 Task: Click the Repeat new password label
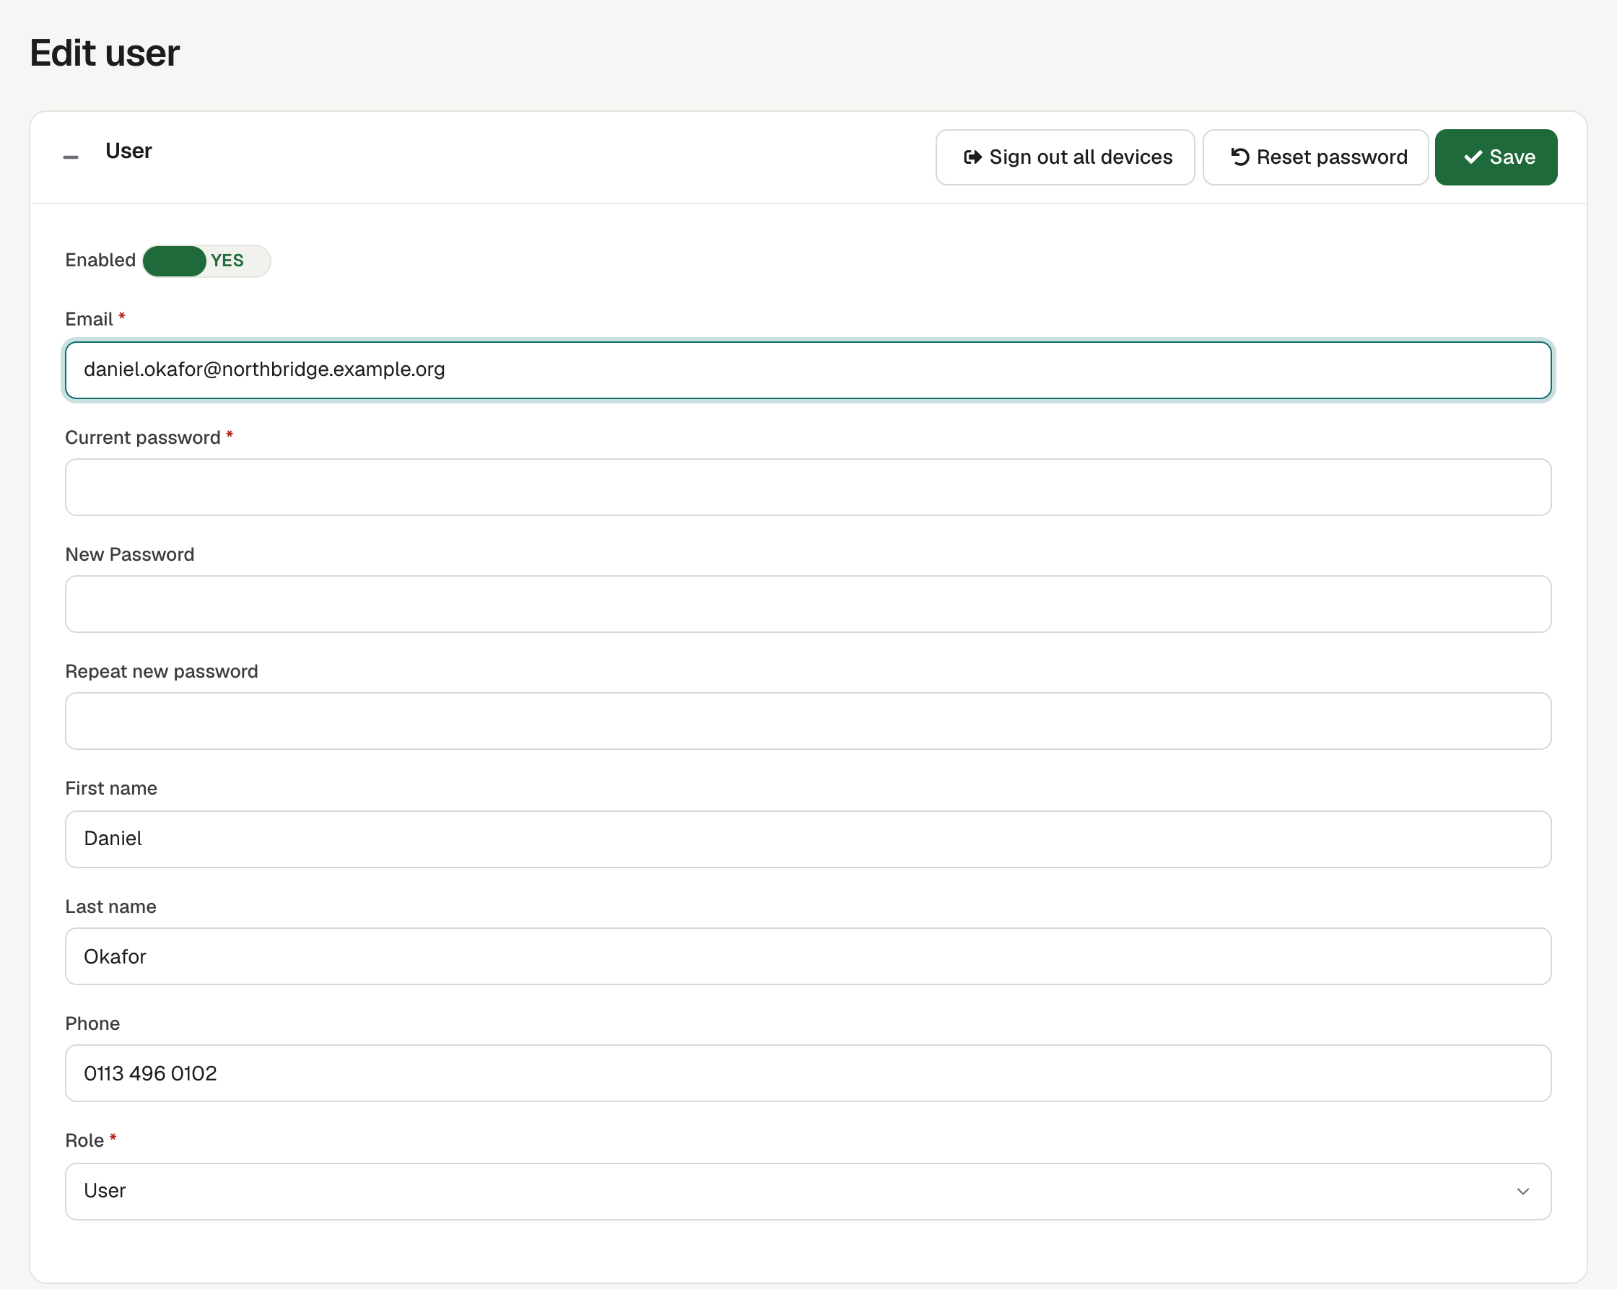tap(161, 671)
